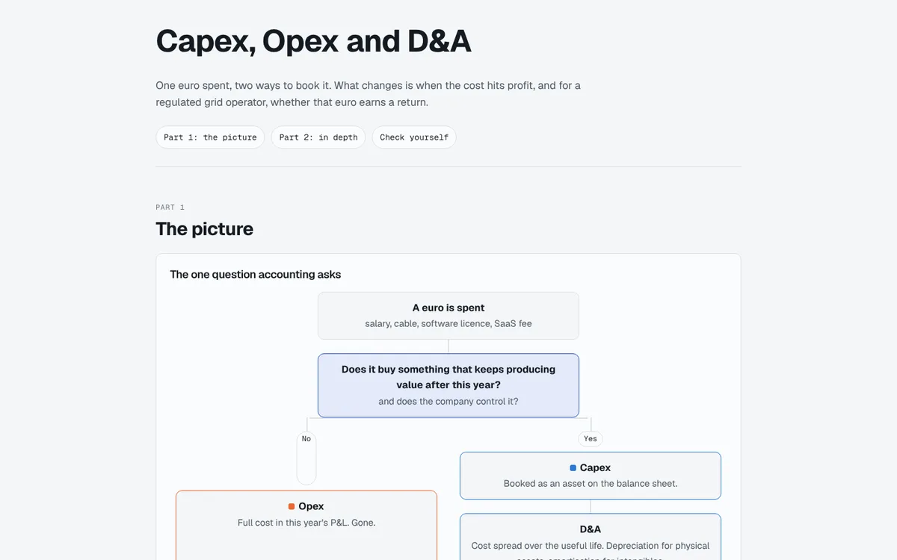Click the blue square beside Capex
This screenshot has width=897, height=560.
[573, 467]
